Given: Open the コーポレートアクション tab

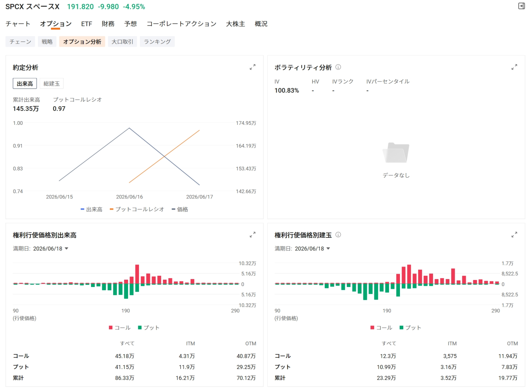Looking at the screenshot, I should point(181,24).
